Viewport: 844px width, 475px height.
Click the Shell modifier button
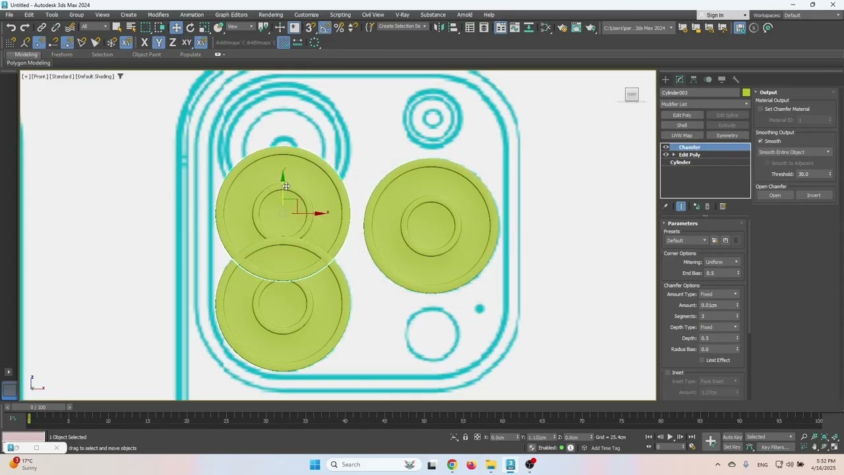pyautogui.click(x=682, y=125)
